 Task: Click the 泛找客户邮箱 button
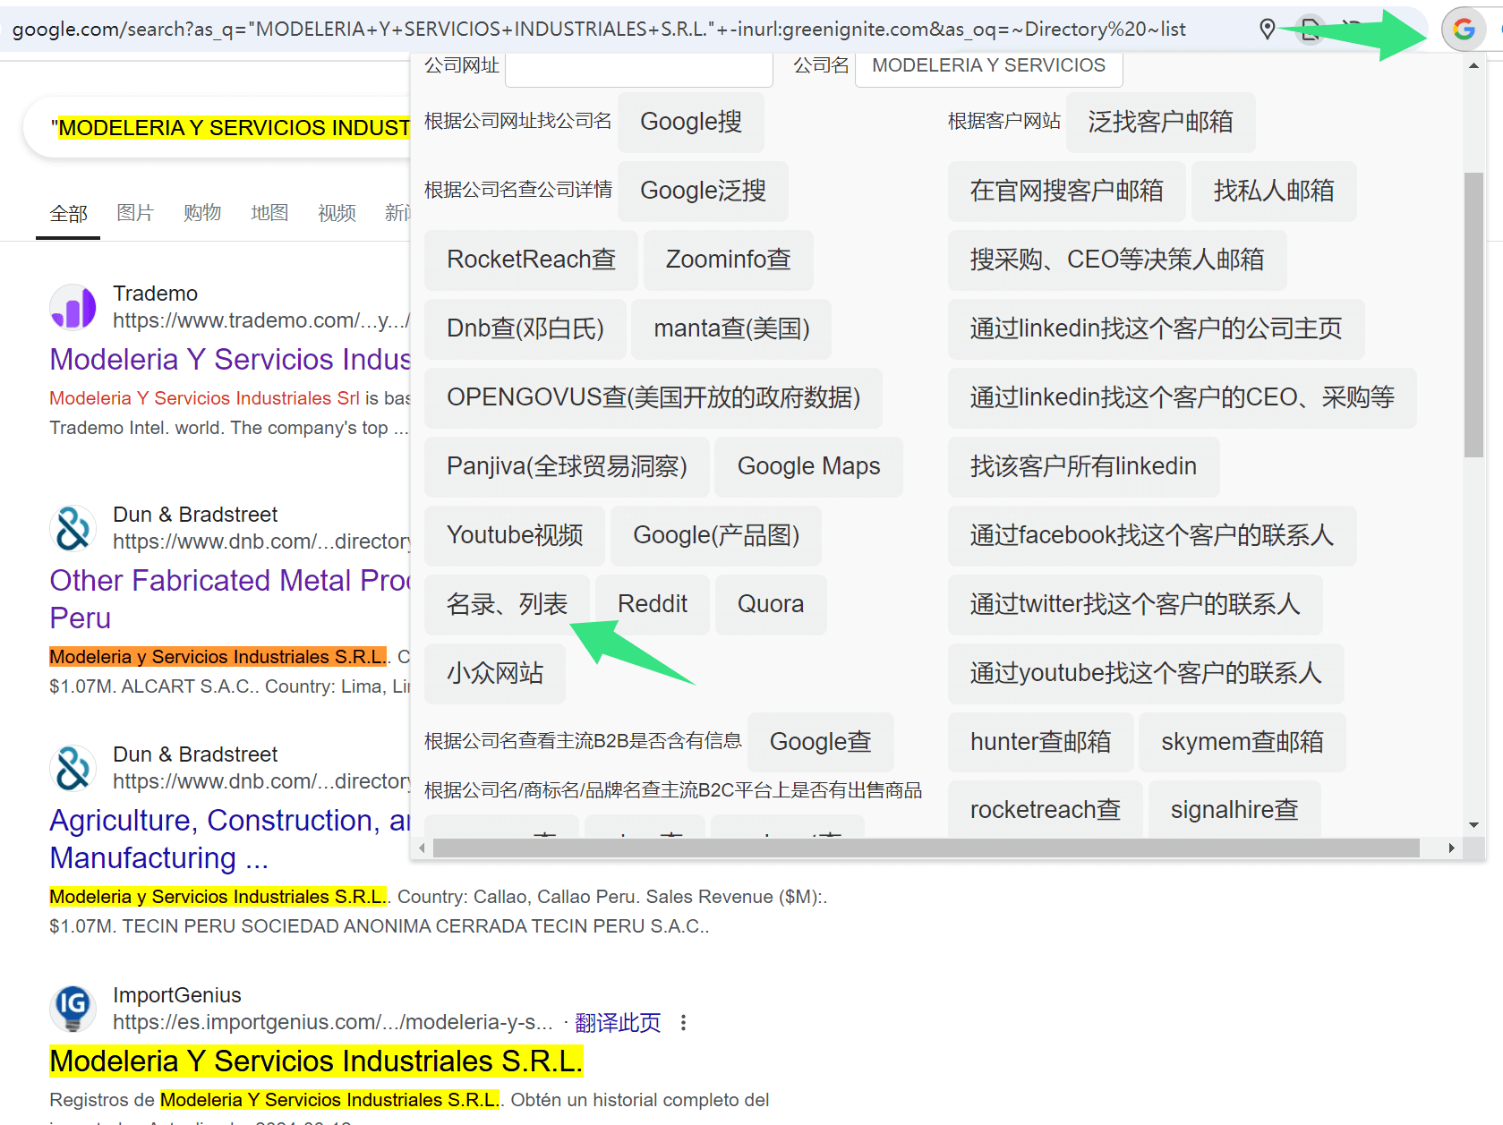[x=1160, y=122]
